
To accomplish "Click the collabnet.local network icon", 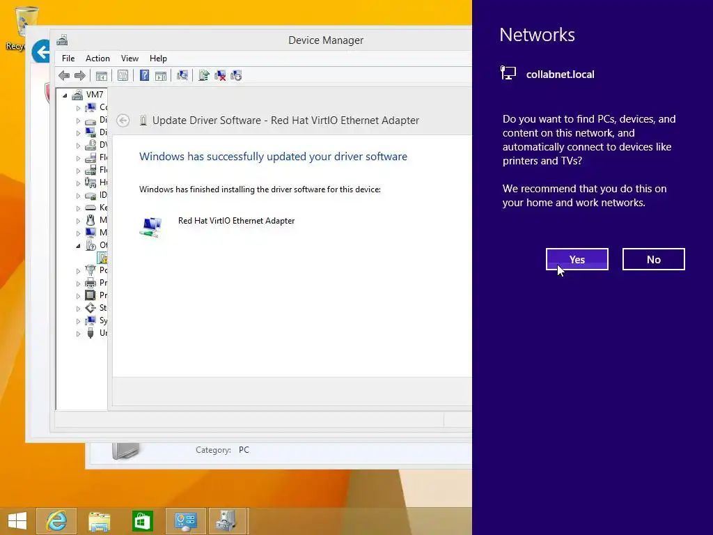I will [508, 72].
